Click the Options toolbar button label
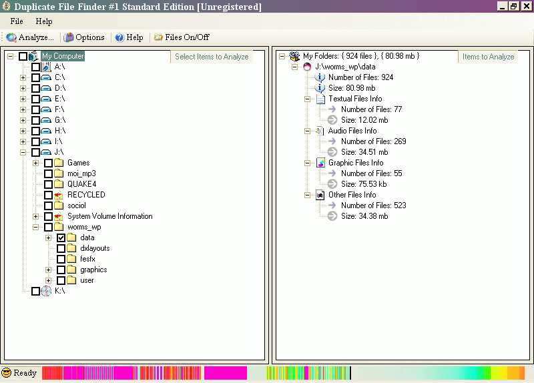This screenshot has width=534, height=383. tap(90, 37)
